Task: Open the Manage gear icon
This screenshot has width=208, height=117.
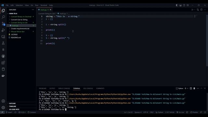Action: [x=3, y=108]
